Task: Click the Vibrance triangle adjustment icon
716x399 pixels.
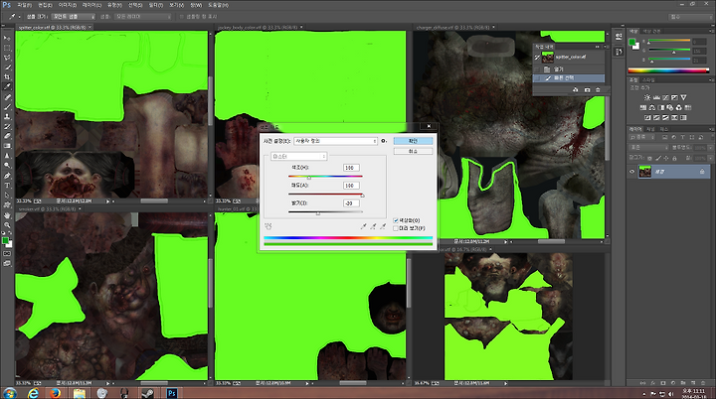Action: 683,97
